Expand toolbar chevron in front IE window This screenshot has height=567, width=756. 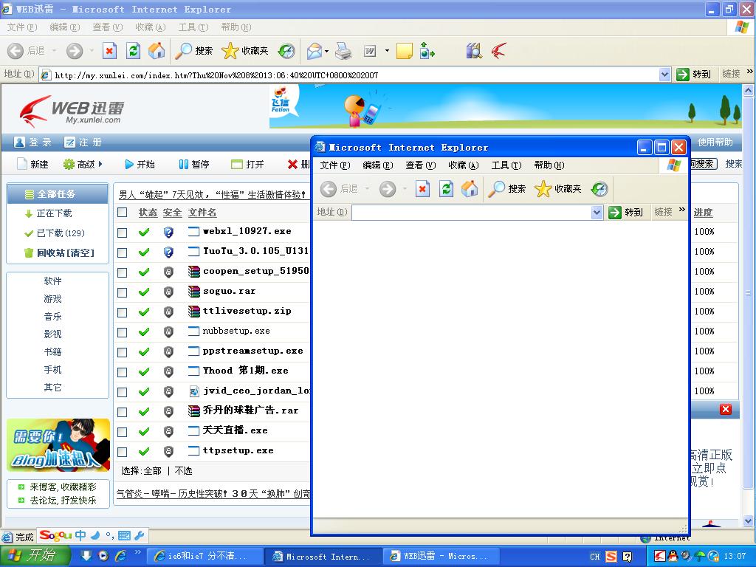pyautogui.click(x=681, y=209)
